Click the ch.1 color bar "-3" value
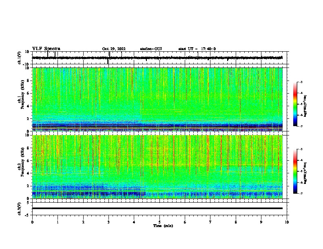Image resolution: width=323 pixels, height=249 pixels. (301, 82)
